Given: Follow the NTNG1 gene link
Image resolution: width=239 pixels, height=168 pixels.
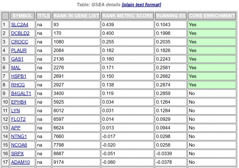Looking at the screenshot, I should pyautogui.click(x=19, y=137).
